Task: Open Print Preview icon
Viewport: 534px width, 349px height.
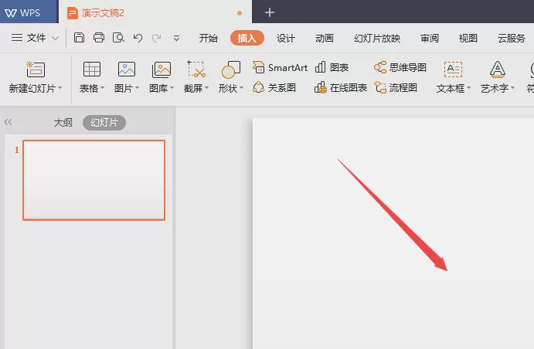Action: point(118,38)
